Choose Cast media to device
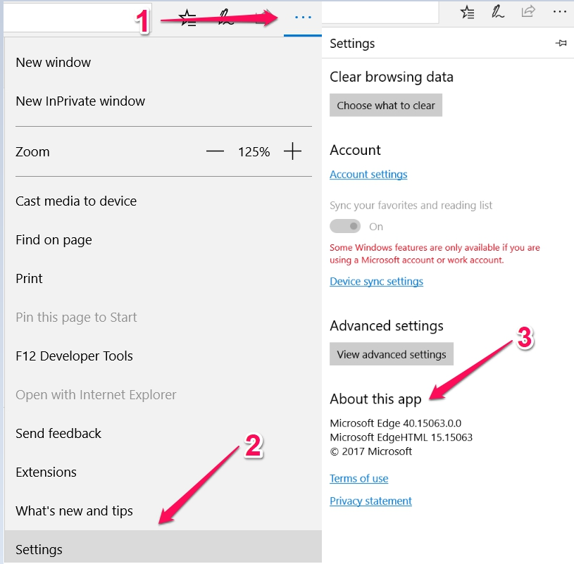This screenshot has width=574, height=564. pos(163,201)
